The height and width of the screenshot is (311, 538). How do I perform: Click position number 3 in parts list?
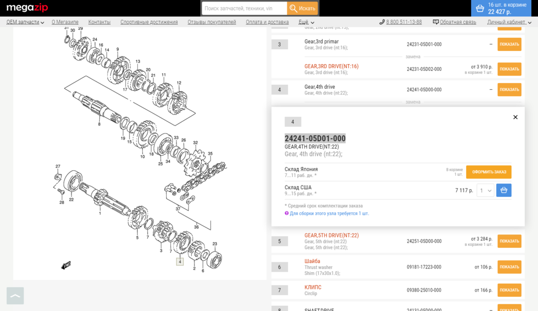(x=280, y=44)
